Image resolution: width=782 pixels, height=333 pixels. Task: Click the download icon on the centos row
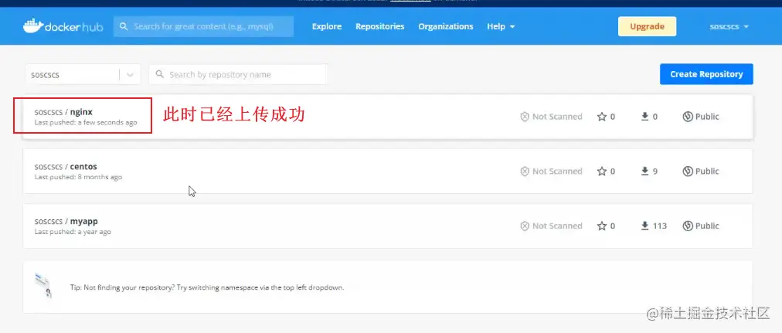[645, 171]
